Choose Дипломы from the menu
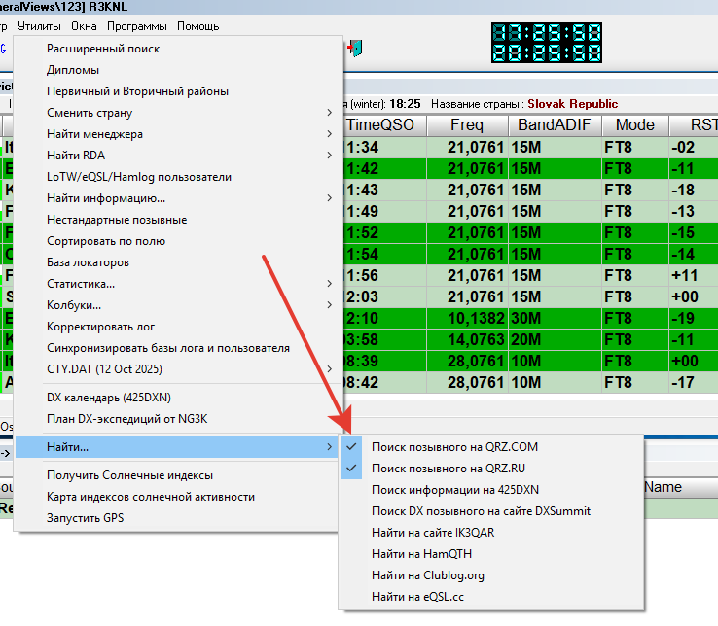 (x=179, y=70)
